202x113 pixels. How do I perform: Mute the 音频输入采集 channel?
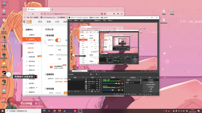pyautogui.click(x=119, y=84)
